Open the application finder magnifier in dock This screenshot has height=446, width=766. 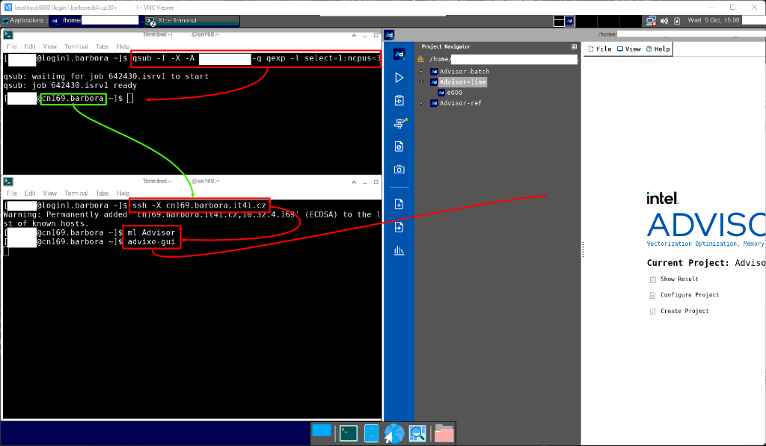tap(417, 433)
